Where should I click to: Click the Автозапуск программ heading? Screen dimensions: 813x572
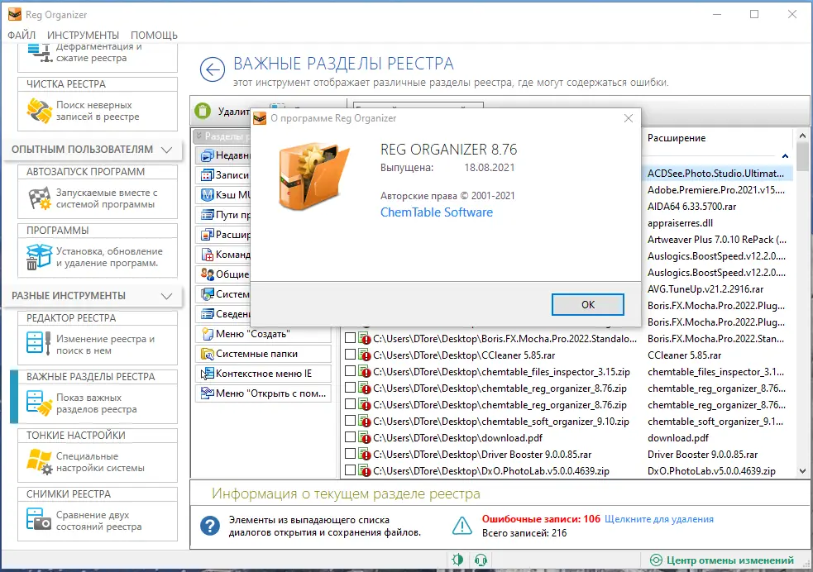click(x=85, y=171)
